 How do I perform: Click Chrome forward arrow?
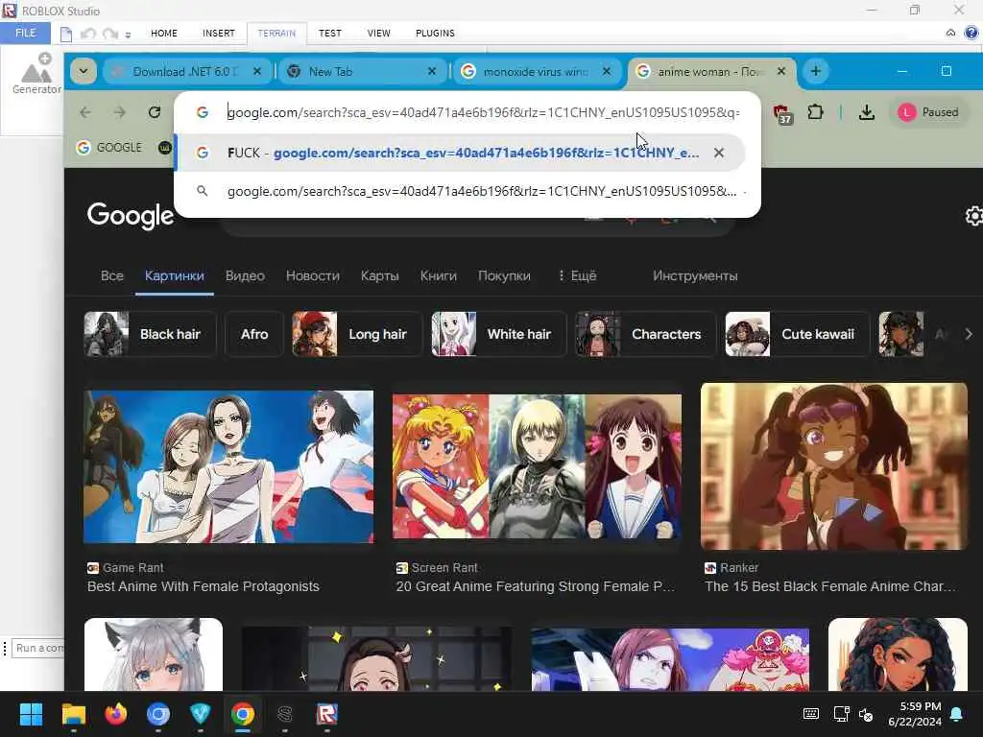[120, 112]
